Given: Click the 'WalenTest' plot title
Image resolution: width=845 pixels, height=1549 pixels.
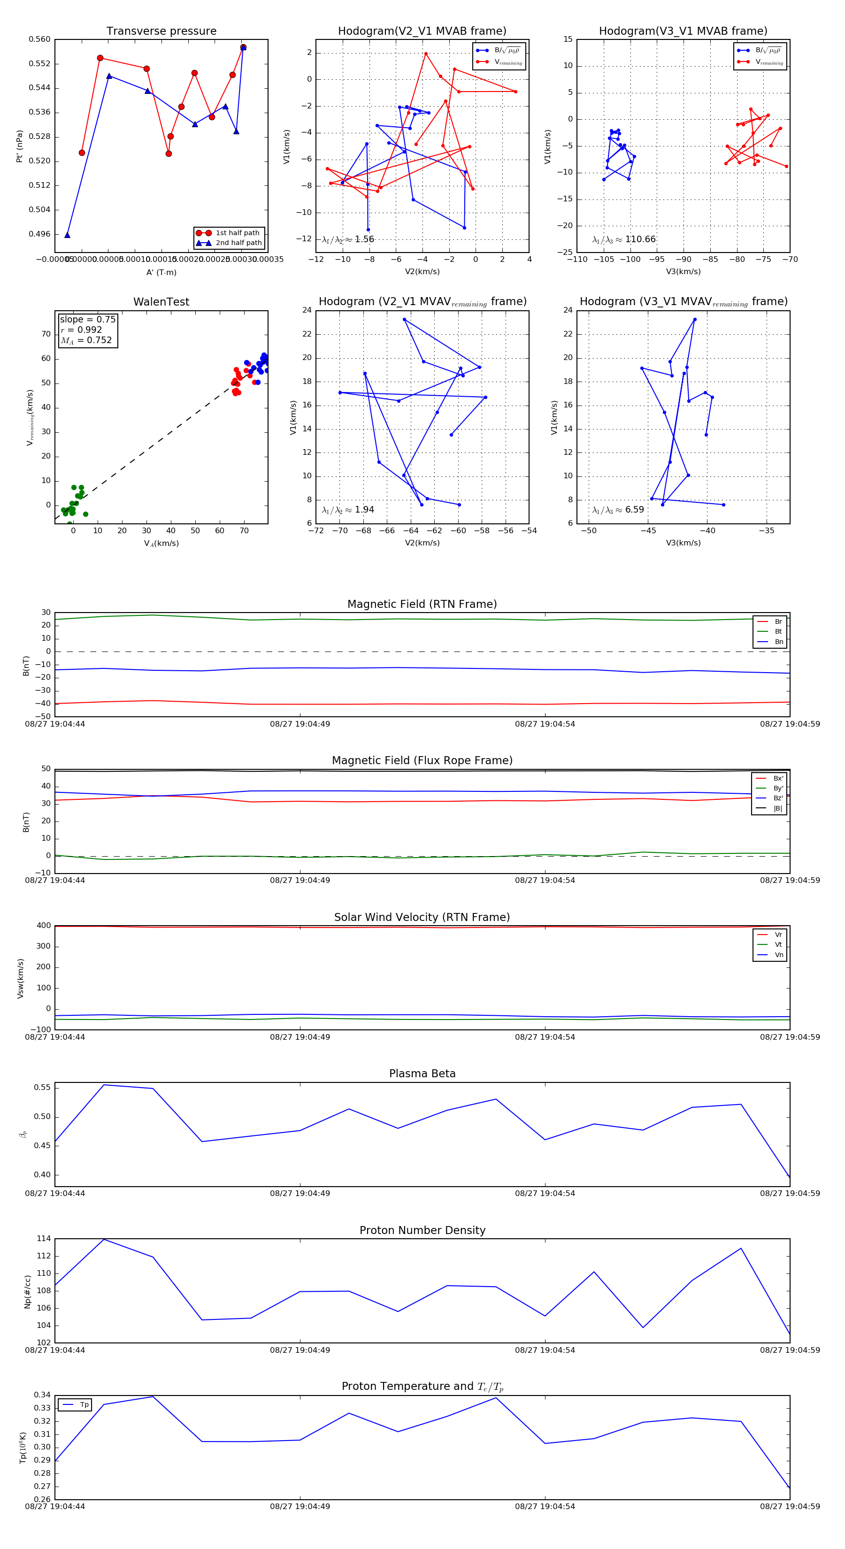Looking at the screenshot, I should pos(161,302).
